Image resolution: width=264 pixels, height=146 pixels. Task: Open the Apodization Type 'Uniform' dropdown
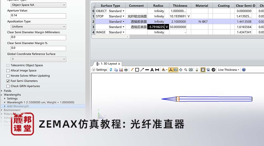(38, 27)
